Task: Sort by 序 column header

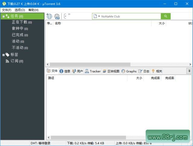Action: pyautogui.click(x=49, y=23)
